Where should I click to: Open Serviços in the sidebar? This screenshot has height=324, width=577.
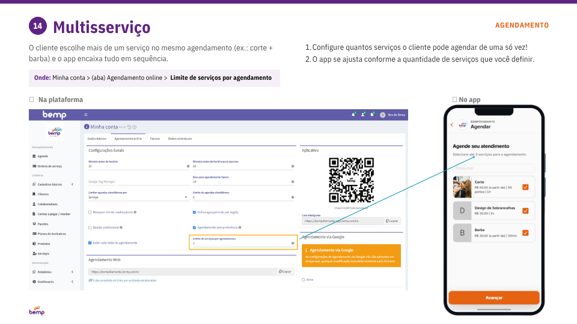41,253
